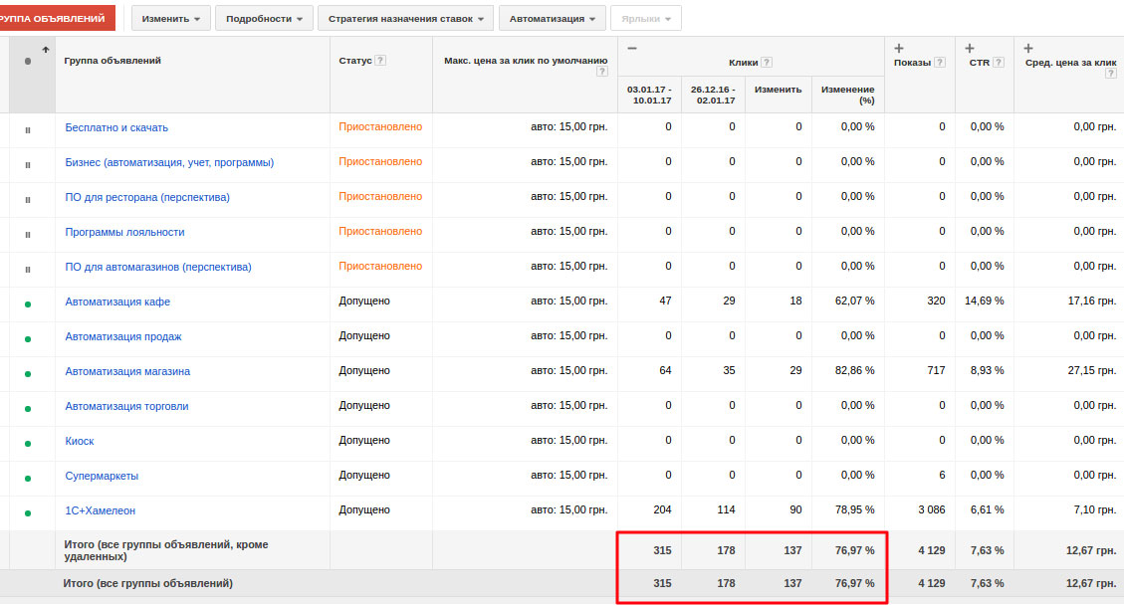The image size is (1124, 606).
Task: Expand CTR column with plus icon
Action: pos(969,48)
